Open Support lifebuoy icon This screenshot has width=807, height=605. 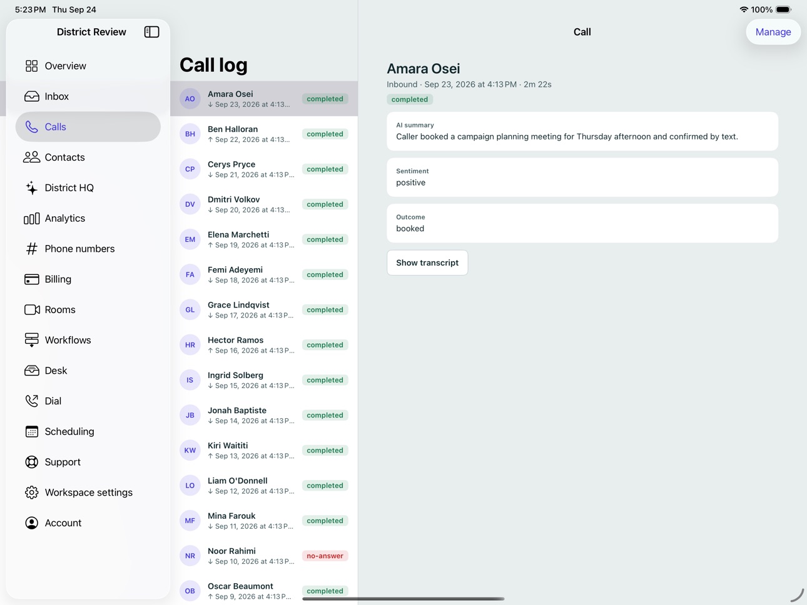tap(31, 462)
